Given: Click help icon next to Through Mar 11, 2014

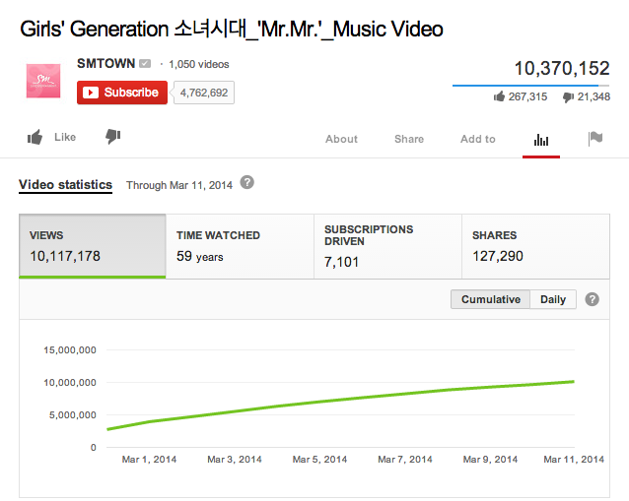Looking at the screenshot, I should tap(247, 183).
